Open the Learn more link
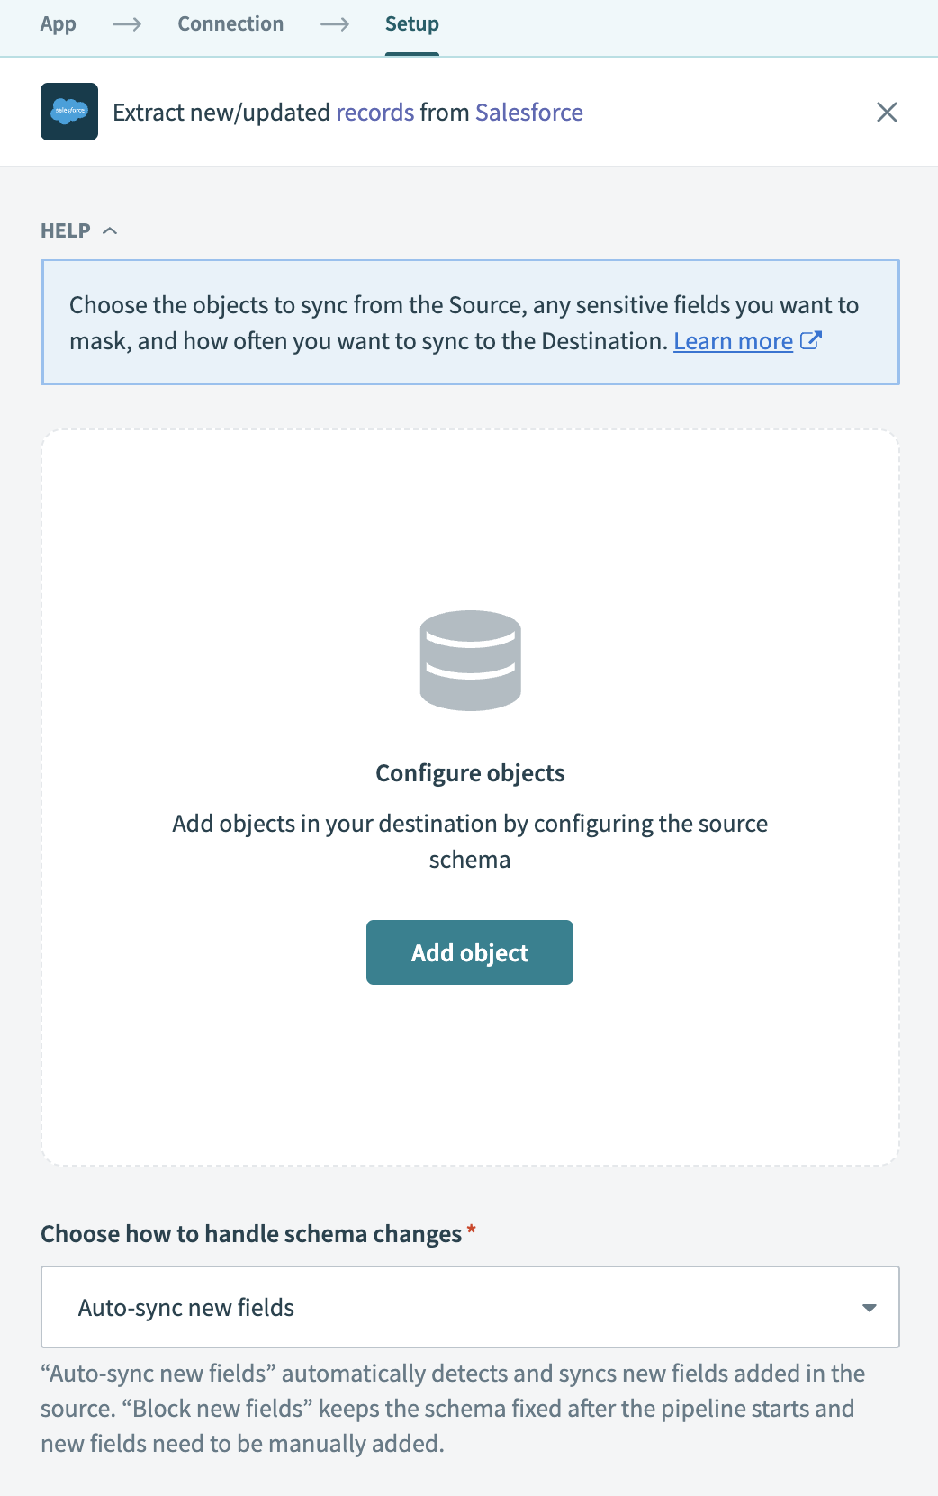 (x=733, y=341)
